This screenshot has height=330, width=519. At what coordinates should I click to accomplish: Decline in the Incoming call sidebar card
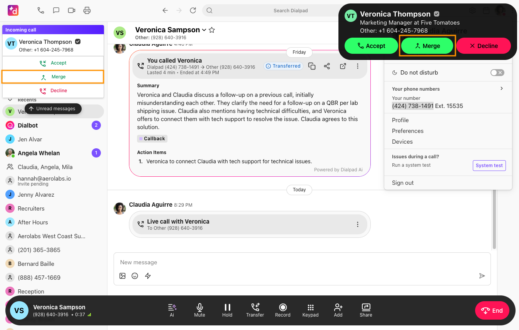53,91
